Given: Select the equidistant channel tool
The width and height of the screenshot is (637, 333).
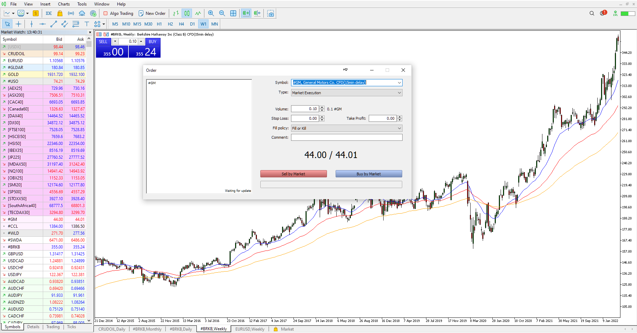Looking at the screenshot, I should pos(65,24).
